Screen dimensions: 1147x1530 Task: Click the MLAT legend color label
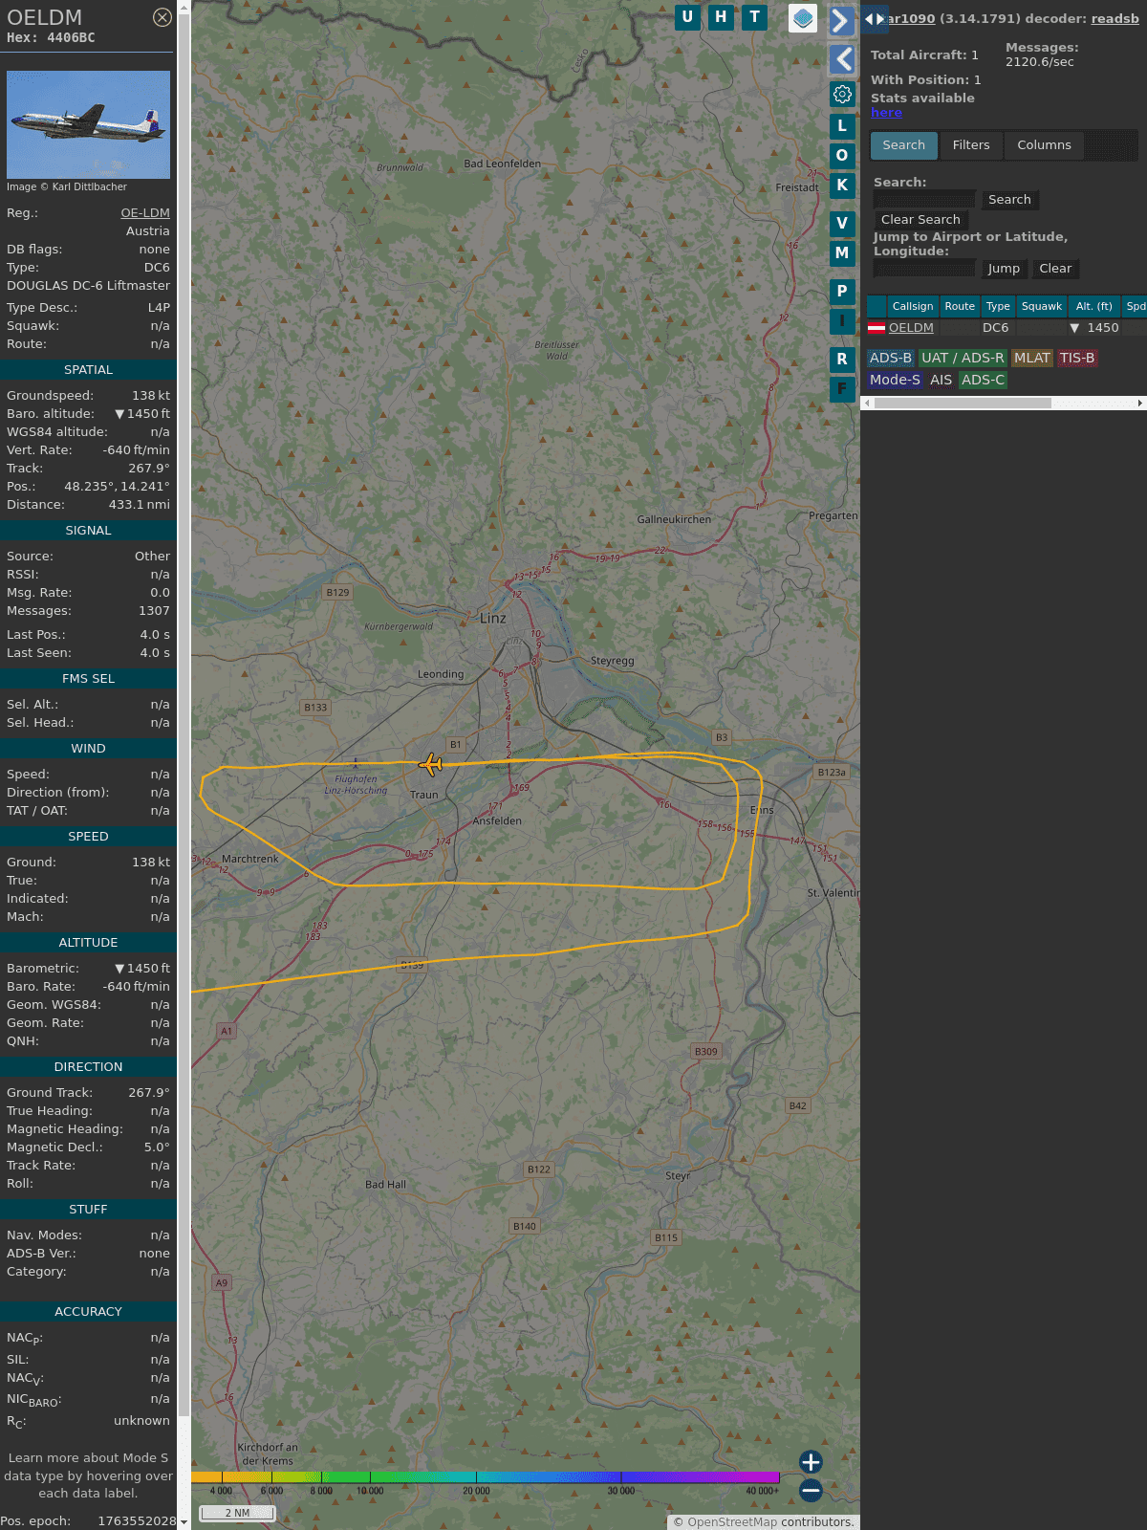[1031, 359]
